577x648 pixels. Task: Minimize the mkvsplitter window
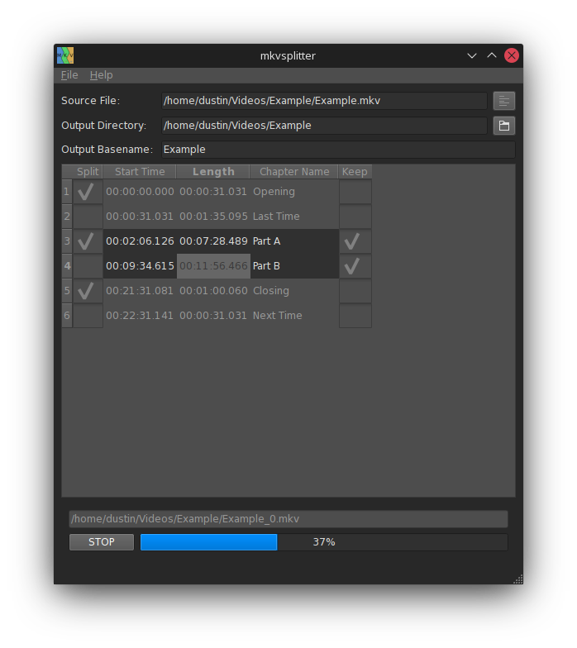[471, 55]
